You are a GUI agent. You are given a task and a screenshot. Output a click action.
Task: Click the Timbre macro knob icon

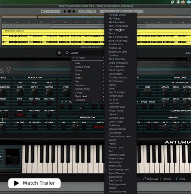click(x=161, y=179)
